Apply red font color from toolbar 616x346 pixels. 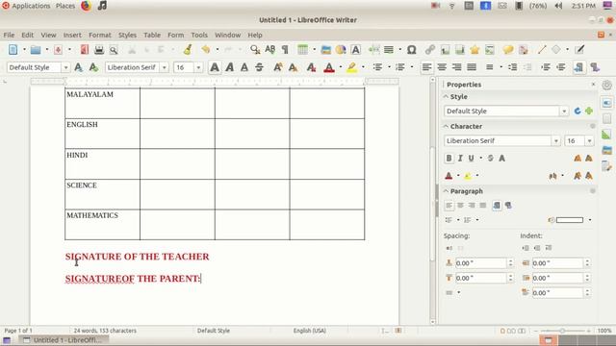(329, 67)
